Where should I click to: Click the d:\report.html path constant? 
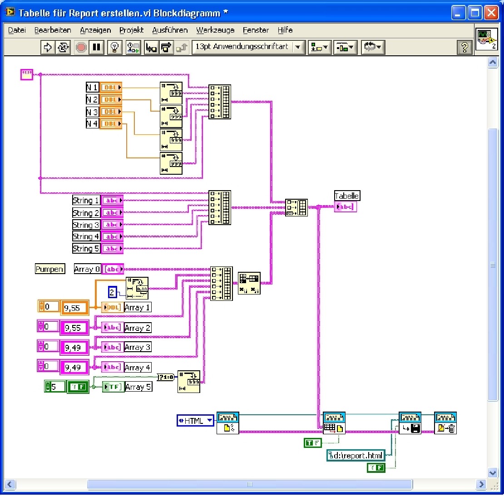pyautogui.click(x=356, y=455)
